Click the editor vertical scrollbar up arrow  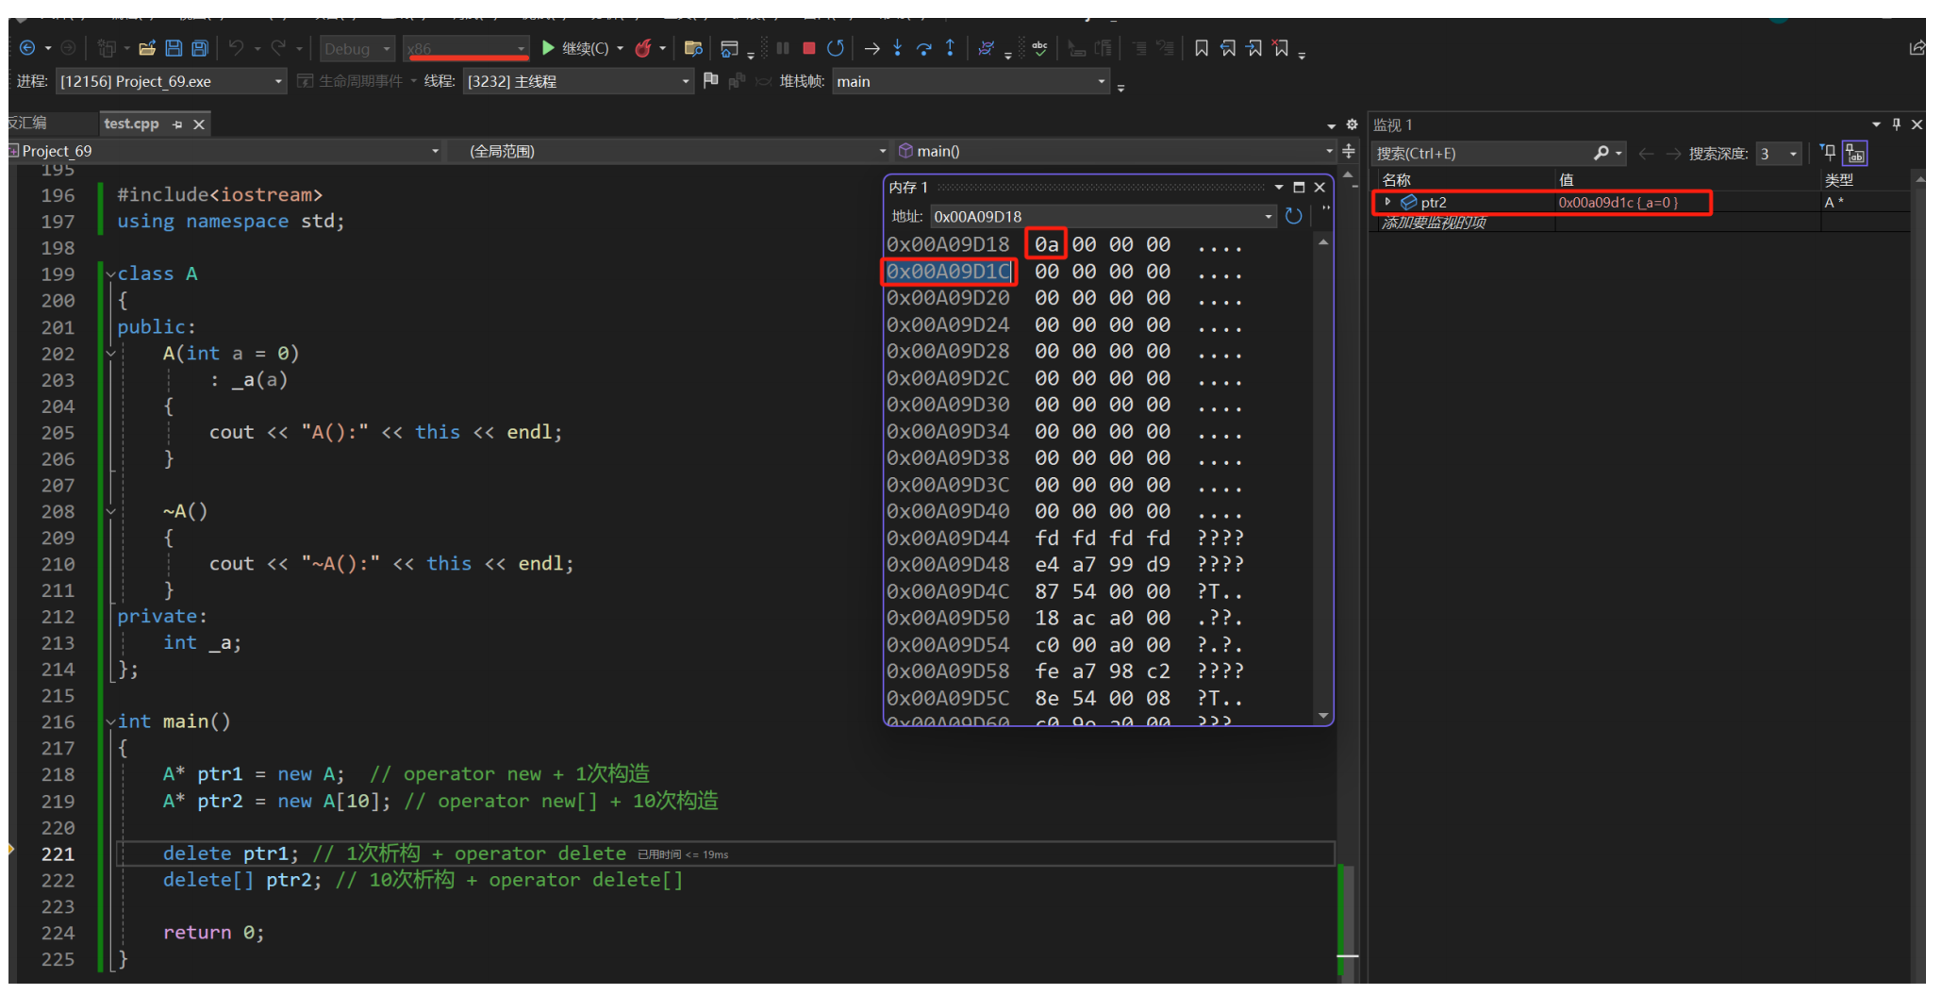coord(1348,174)
